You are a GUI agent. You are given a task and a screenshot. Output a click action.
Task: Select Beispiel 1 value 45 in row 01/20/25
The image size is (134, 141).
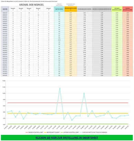click(x=13, y=52)
